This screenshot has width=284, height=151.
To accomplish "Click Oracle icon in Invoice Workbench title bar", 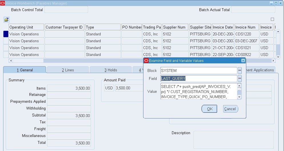I will click(x=3, y=3).
